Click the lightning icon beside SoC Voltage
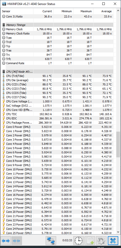 [4, 106]
